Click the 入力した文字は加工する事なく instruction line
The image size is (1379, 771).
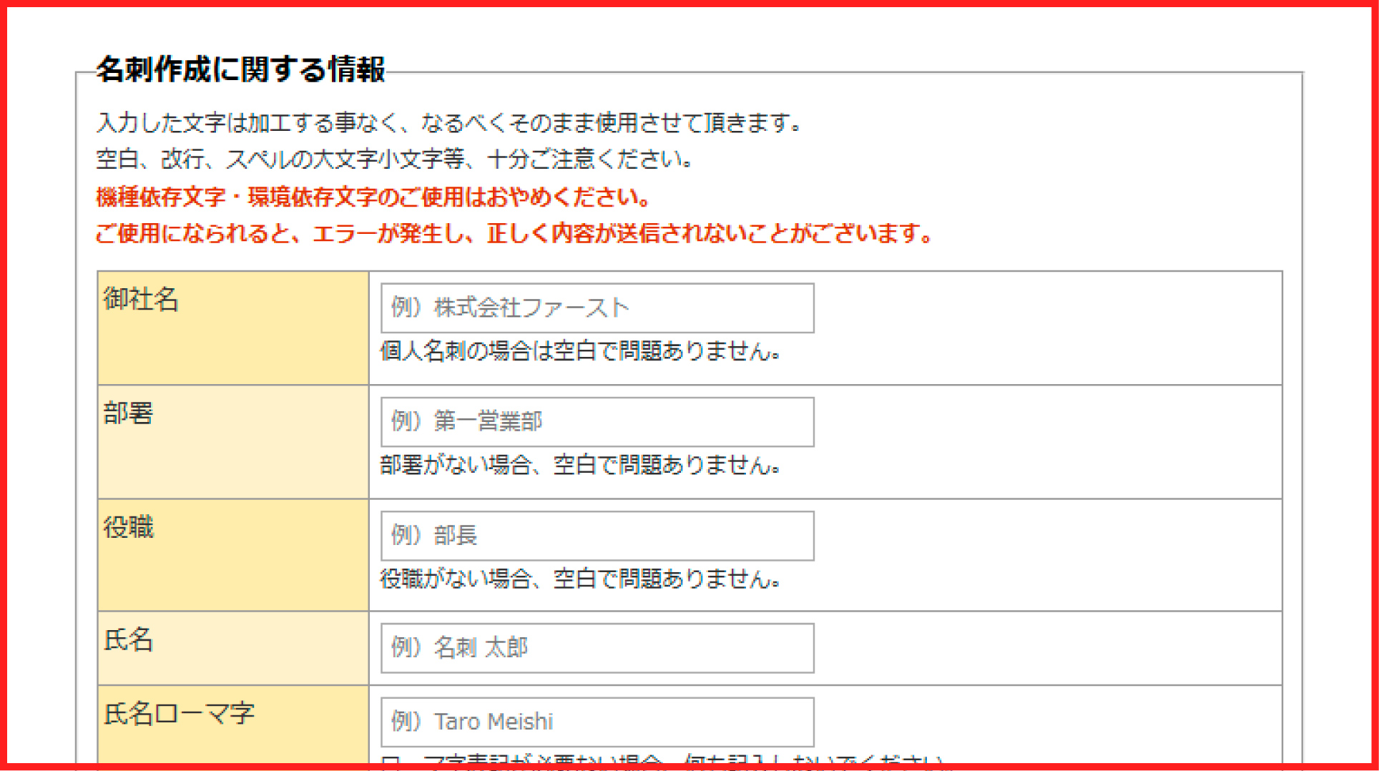click(x=448, y=123)
